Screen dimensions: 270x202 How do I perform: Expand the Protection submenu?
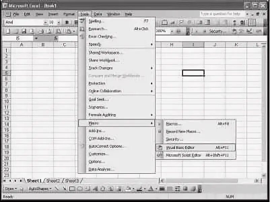151,84
